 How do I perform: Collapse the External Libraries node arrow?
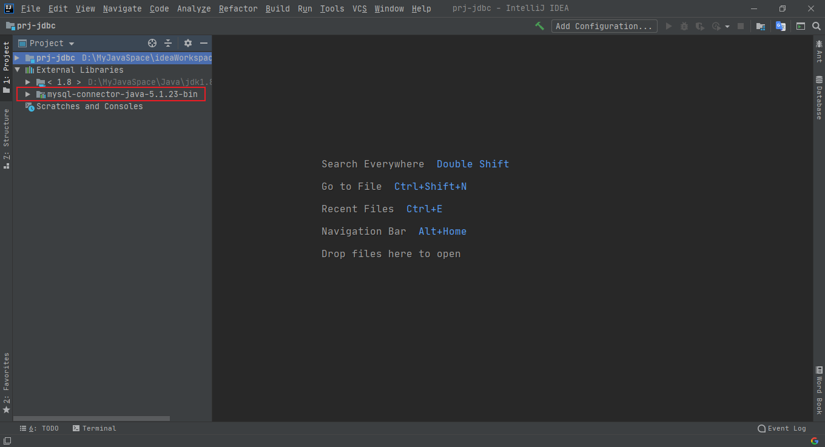tap(18, 70)
